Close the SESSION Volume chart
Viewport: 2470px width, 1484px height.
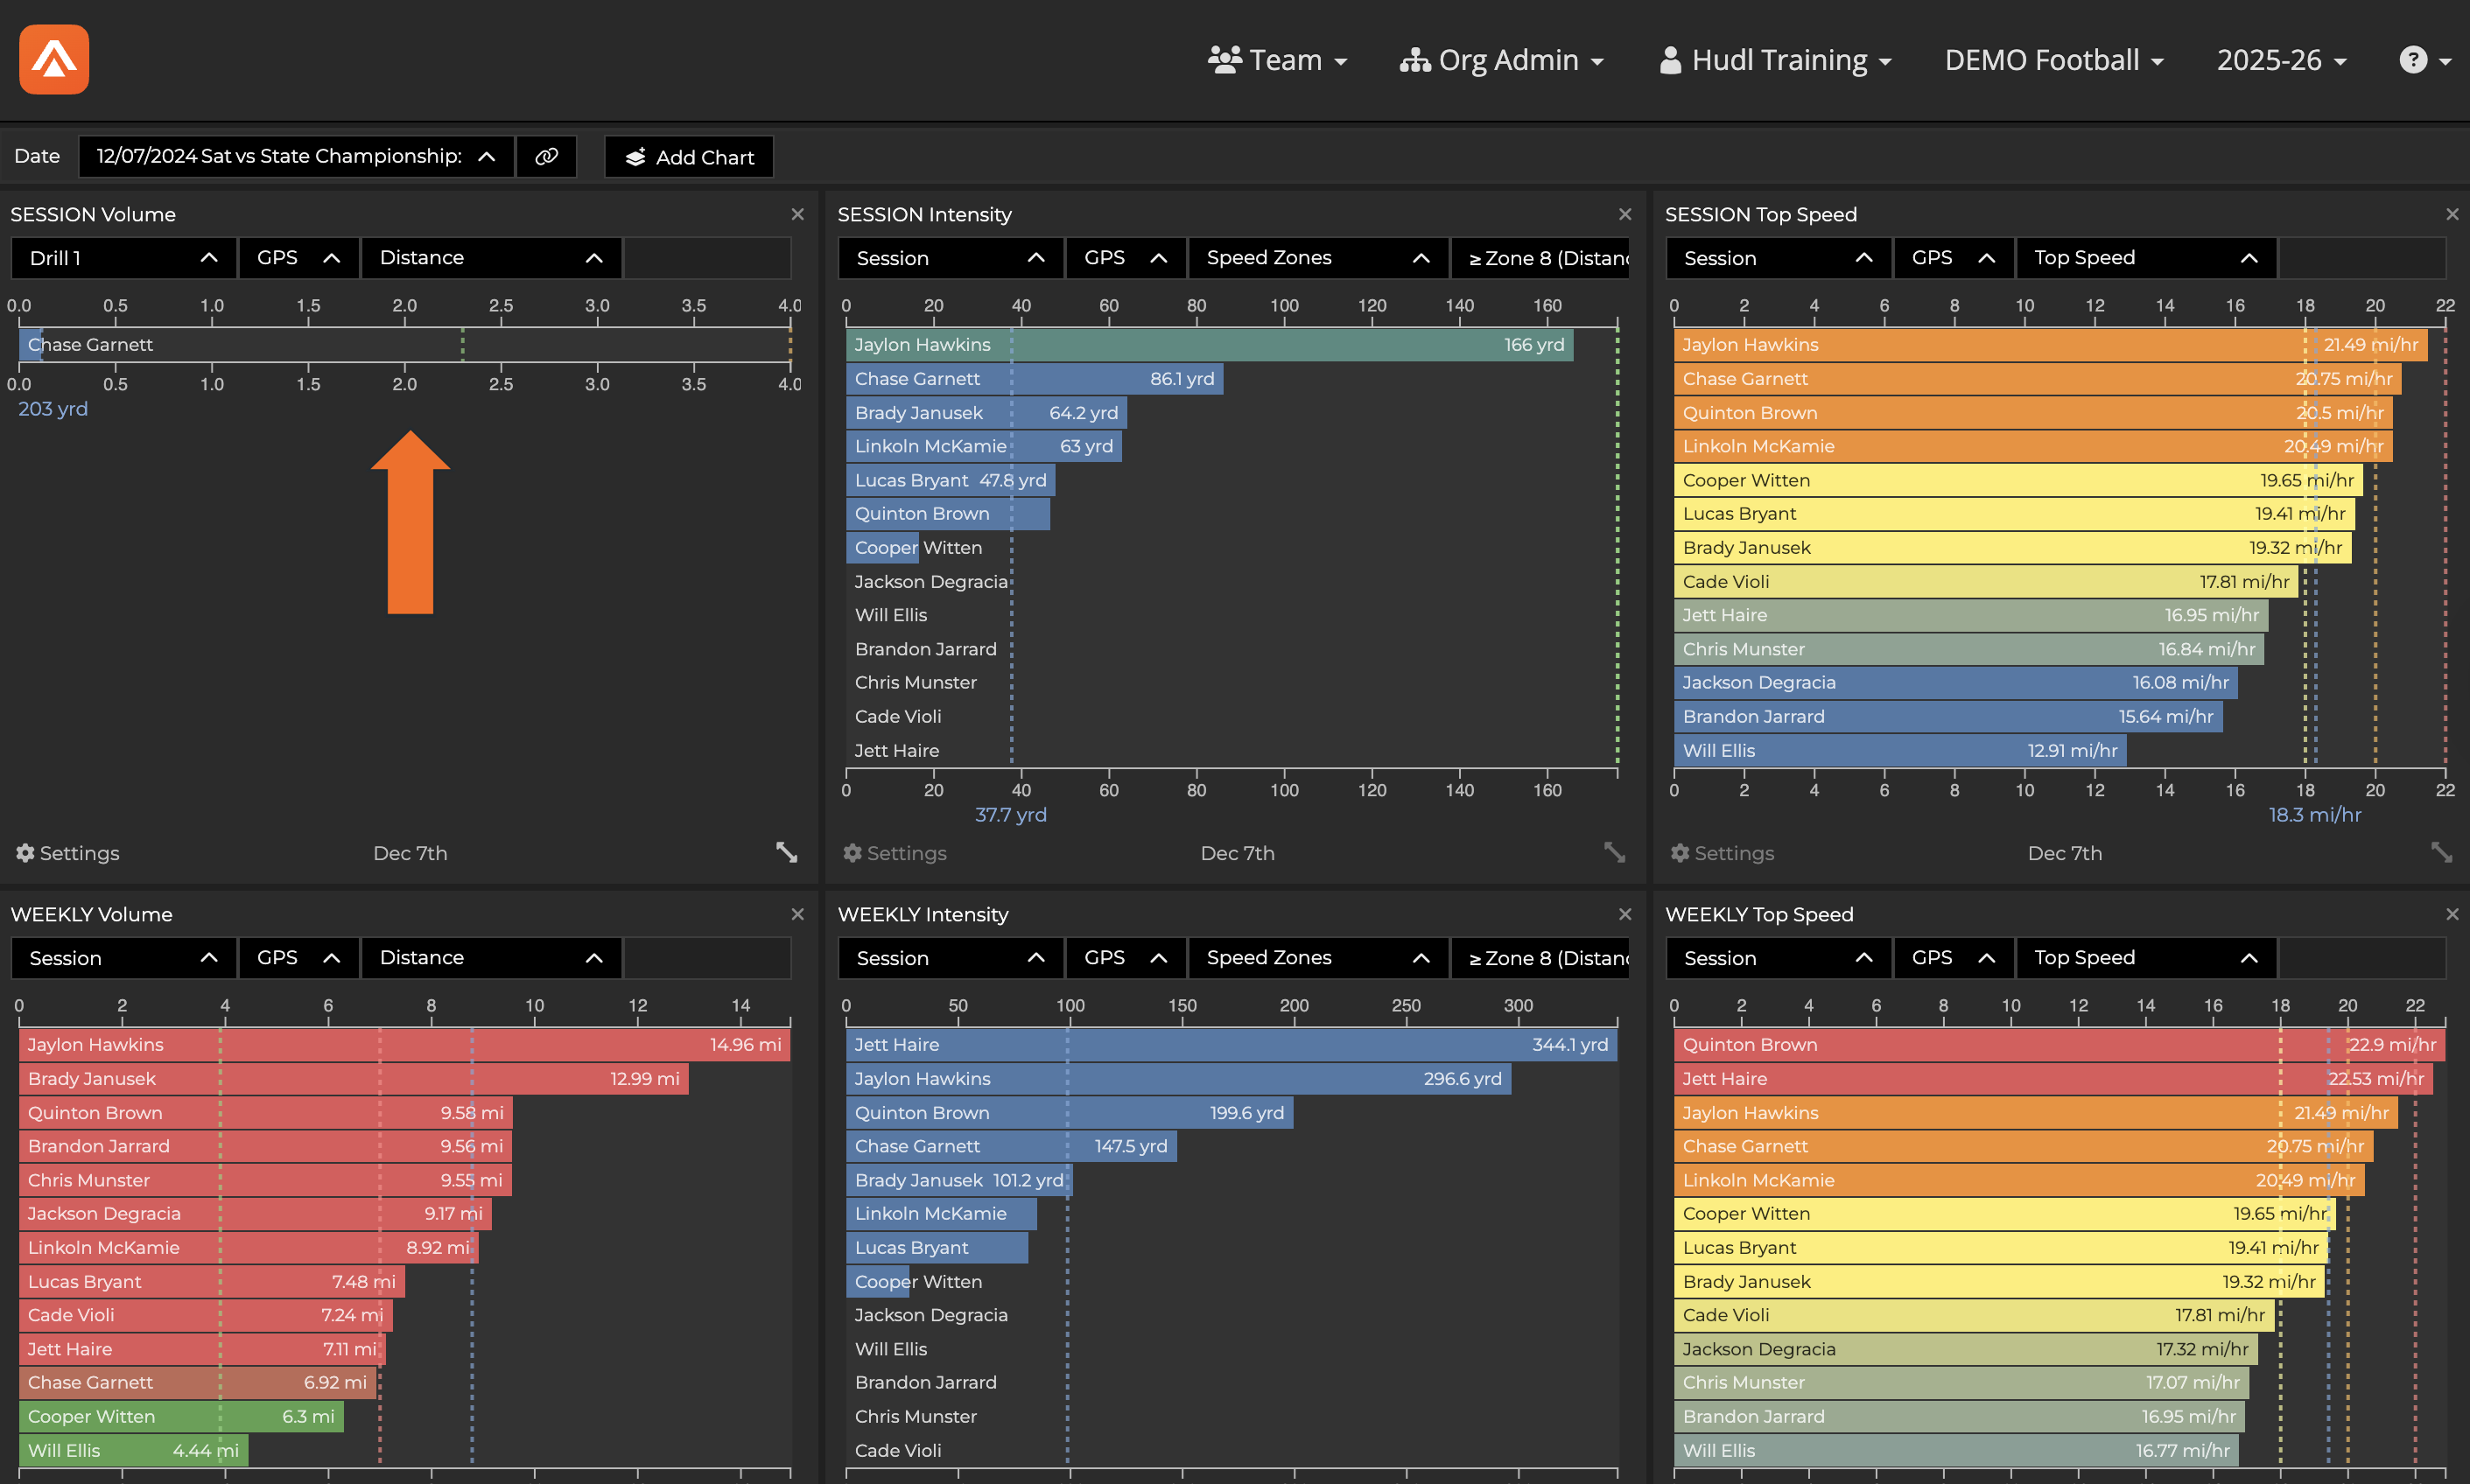point(797,214)
